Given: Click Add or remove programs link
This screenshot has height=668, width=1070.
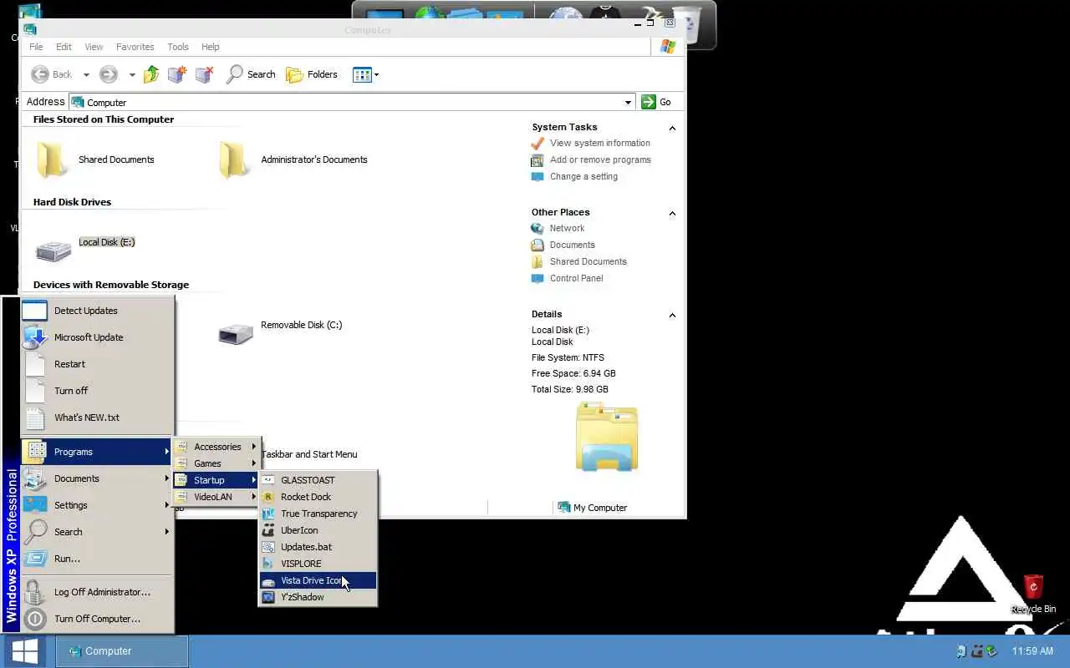Looking at the screenshot, I should (x=600, y=159).
